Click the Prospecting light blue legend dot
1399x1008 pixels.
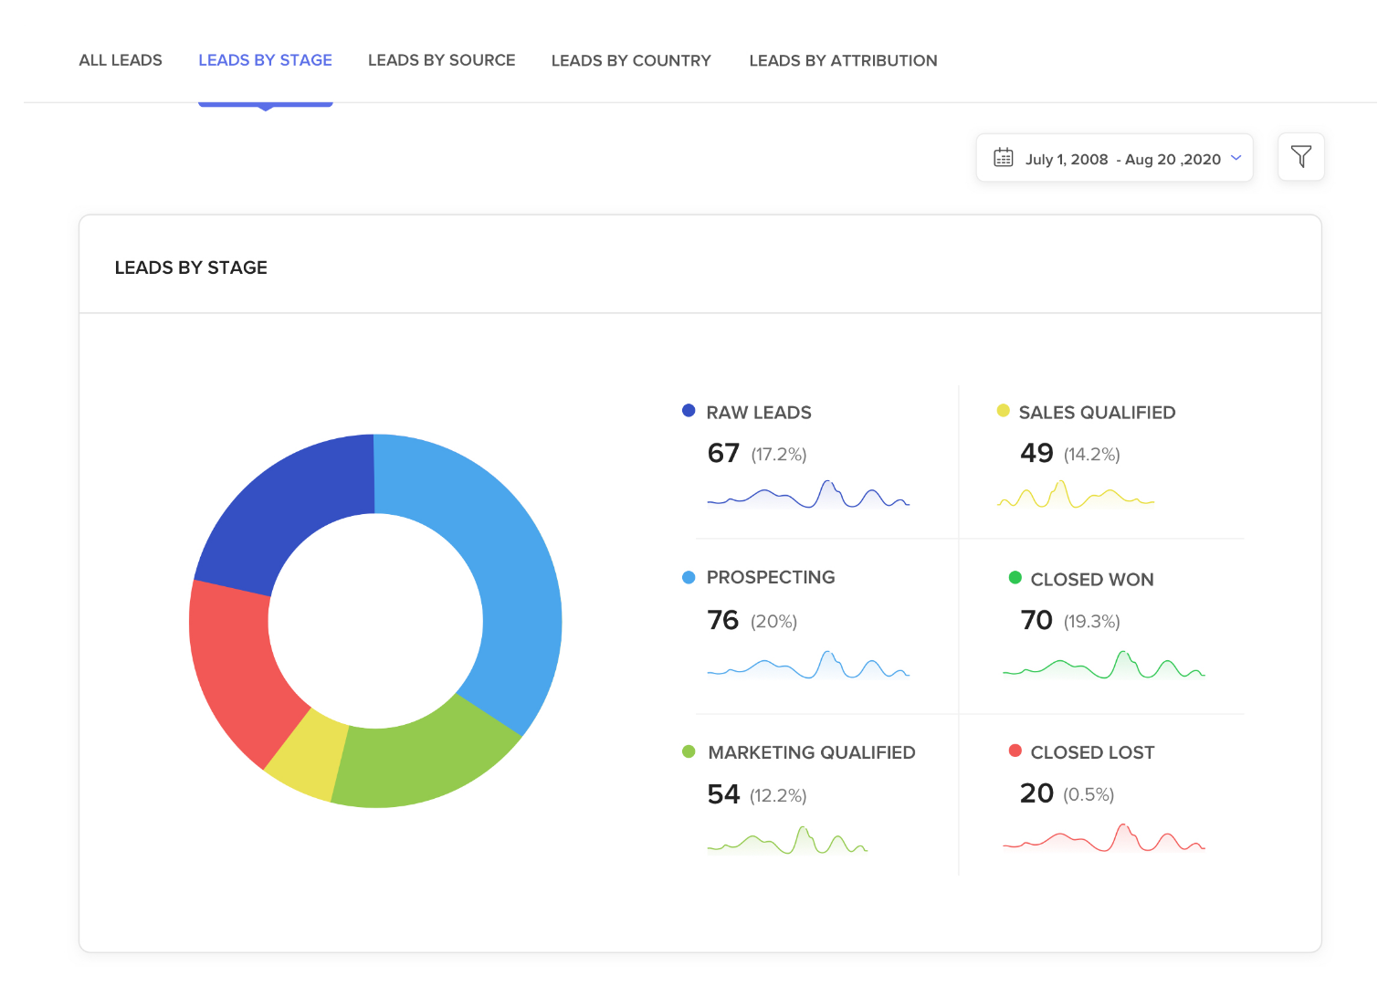pos(689,577)
